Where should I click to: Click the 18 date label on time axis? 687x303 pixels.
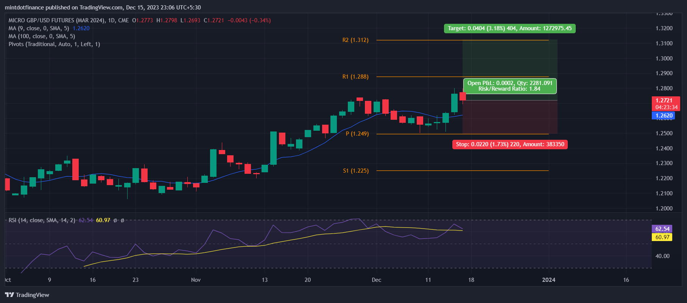click(x=471, y=280)
